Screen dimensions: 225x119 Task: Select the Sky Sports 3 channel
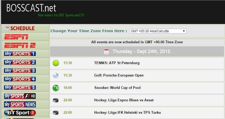pyautogui.click(x=20, y=70)
